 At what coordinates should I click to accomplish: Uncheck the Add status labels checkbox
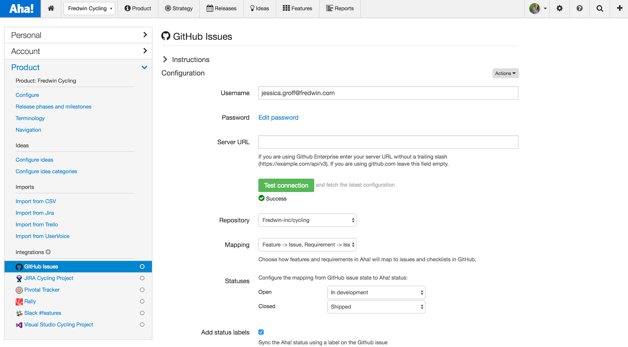click(x=261, y=332)
